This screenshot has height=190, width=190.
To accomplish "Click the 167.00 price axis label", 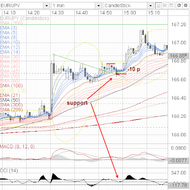I will (179, 43).
